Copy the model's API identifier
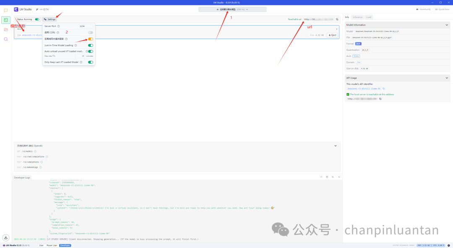 tap(384, 89)
